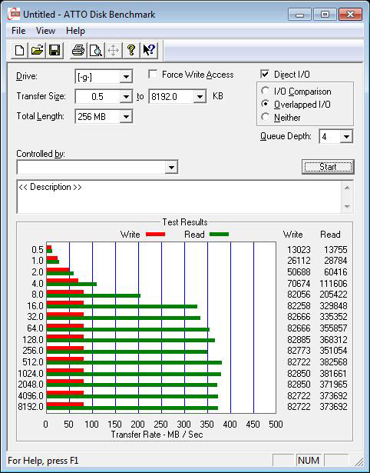Screen dimensions: 370x473
Task: Expand the Controlled by dropdown
Action: 171,167
